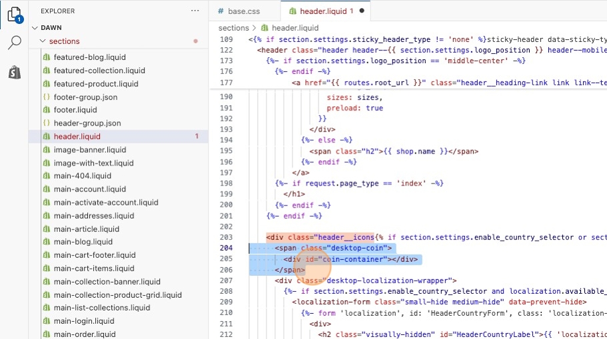
Task: Click the Shopify icon beside header.liquid in breadcrumb
Action: 264,28
